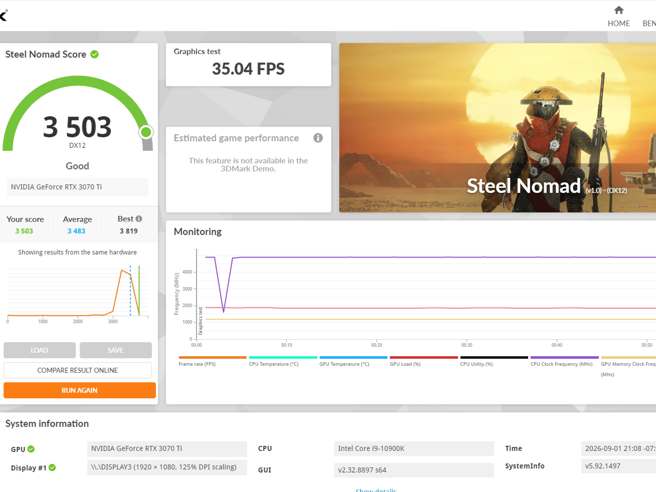Click the Best score 3 819 value
Screen dimensions: 656x492
[x=128, y=231]
